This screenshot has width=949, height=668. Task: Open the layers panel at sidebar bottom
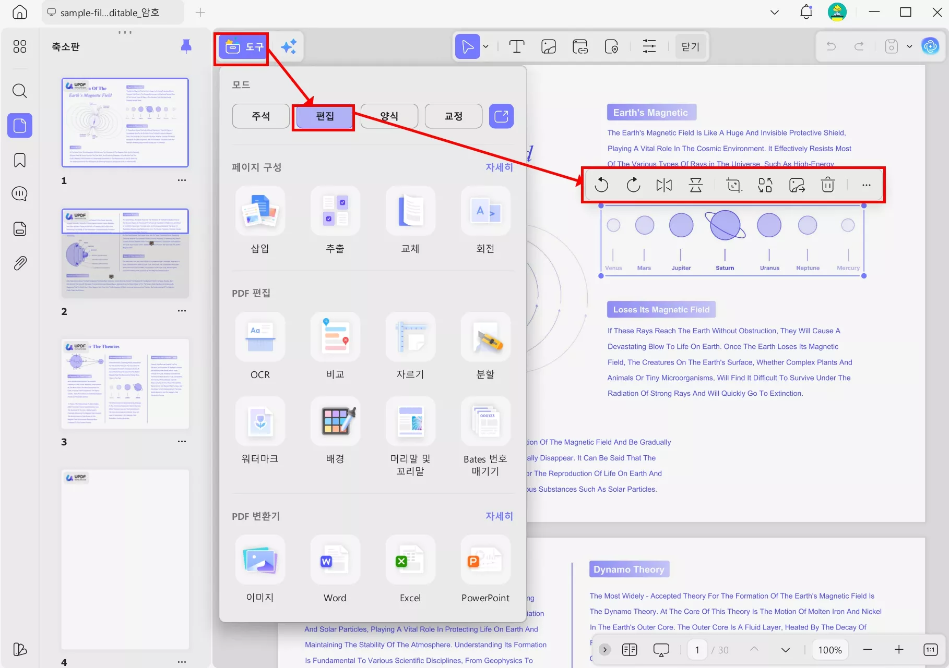pyautogui.click(x=20, y=649)
